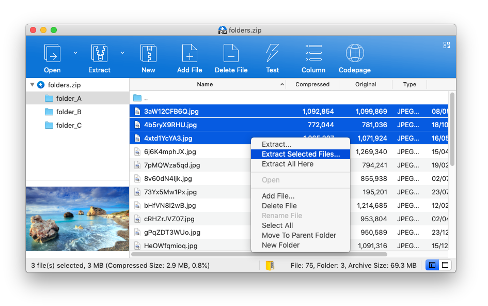Collapse the folders.zip tree node
The width and height of the screenshot is (488, 306).
(x=33, y=85)
